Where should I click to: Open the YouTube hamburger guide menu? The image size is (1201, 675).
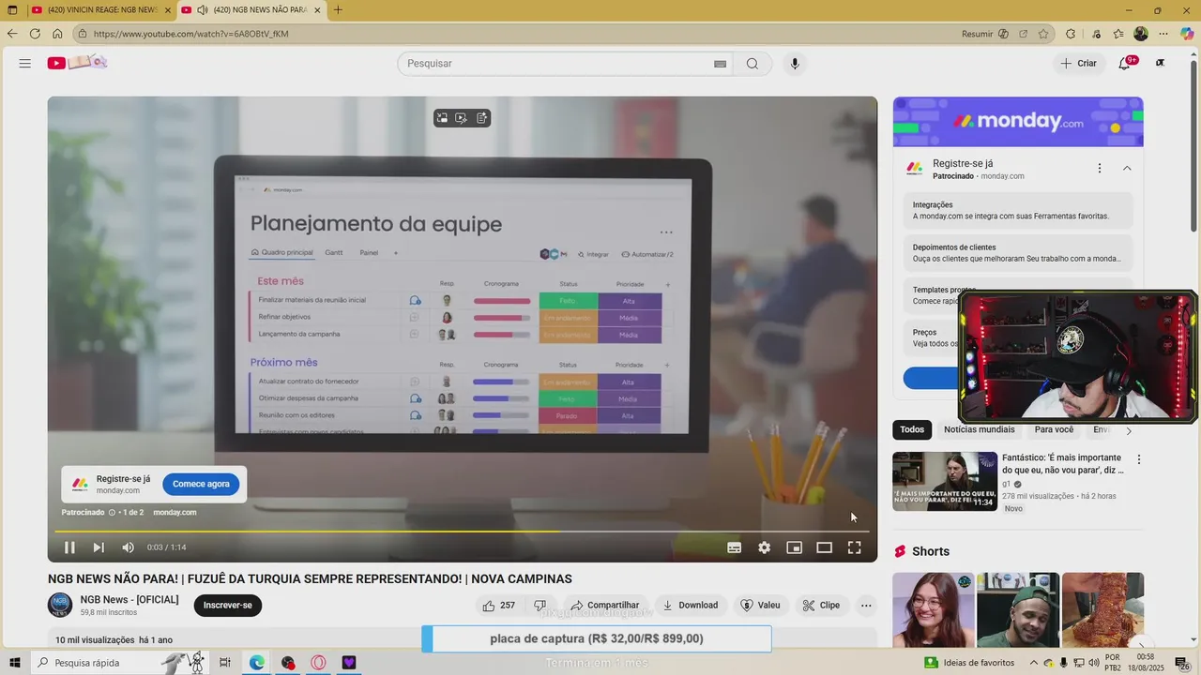pos(25,64)
